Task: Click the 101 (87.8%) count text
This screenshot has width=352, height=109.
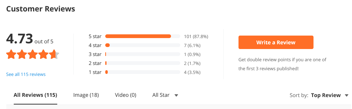Action: click(x=196, y=36)
